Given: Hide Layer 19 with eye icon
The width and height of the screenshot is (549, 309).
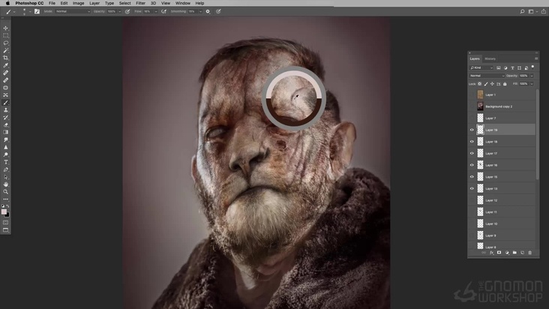Looking at the screenshot, I should (x=472, y=130).
